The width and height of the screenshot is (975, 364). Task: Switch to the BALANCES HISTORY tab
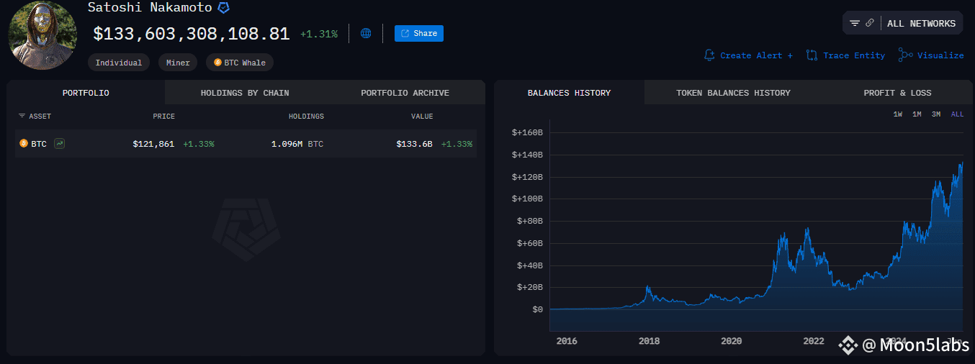(569, 93)
